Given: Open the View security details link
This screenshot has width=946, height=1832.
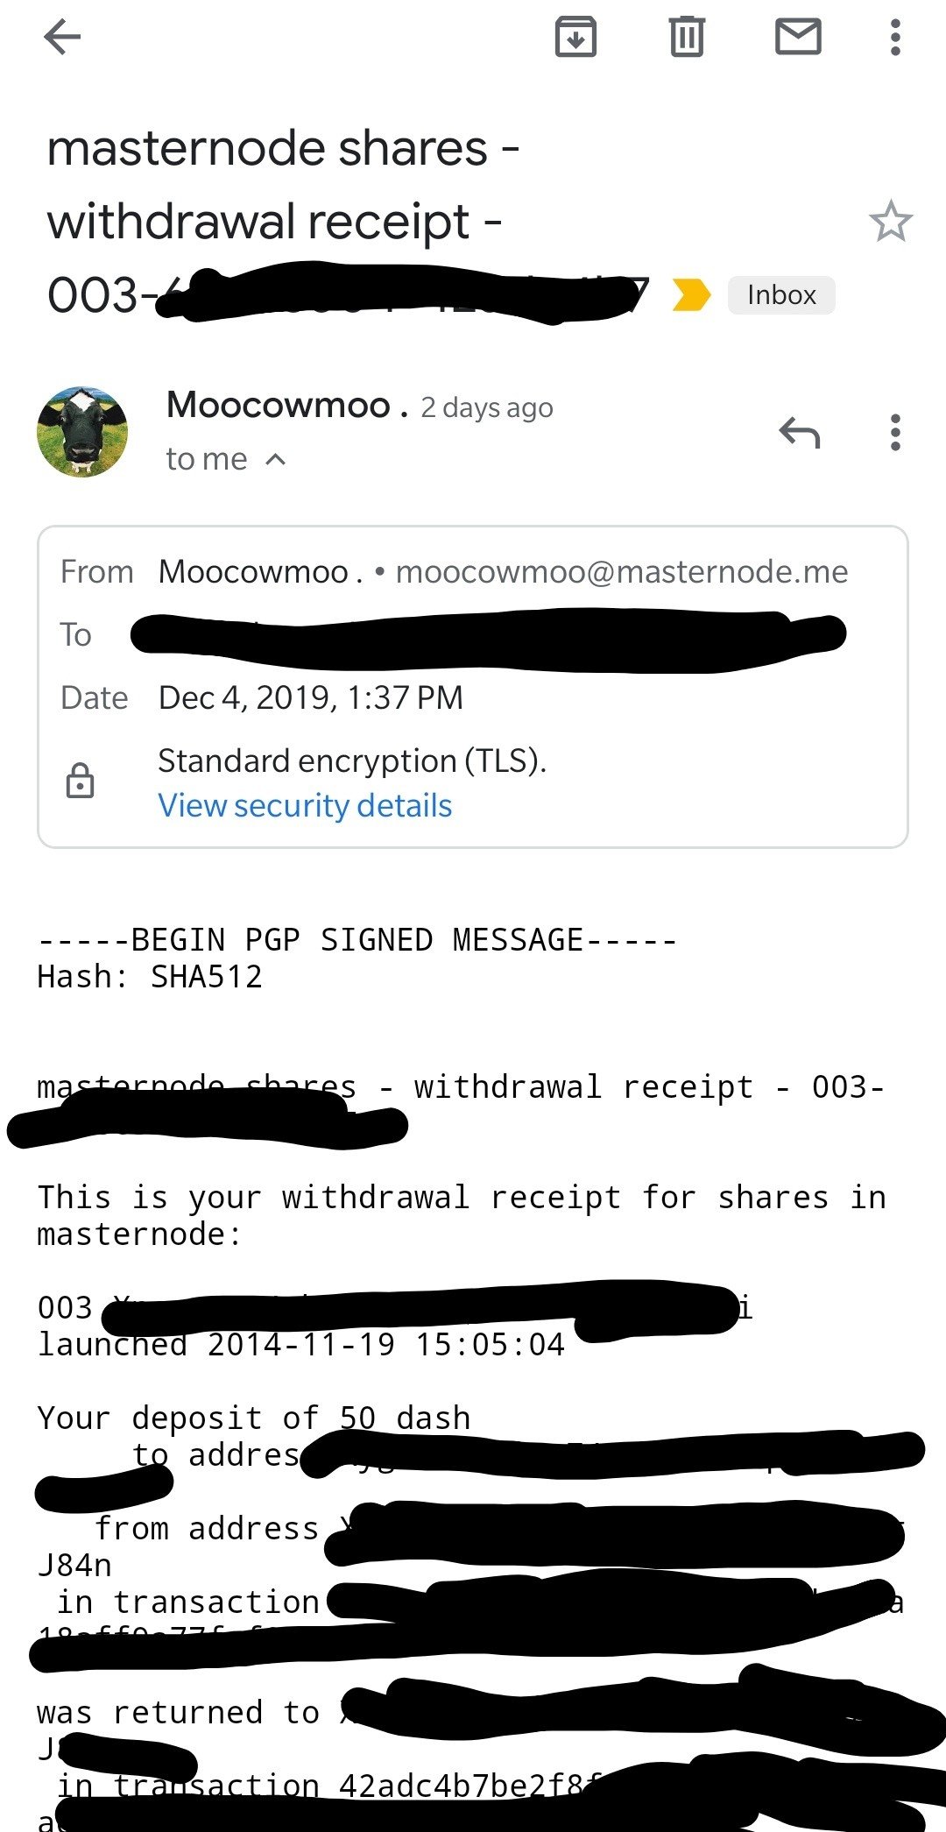Looking at the screenshot, I should (305, 805).
